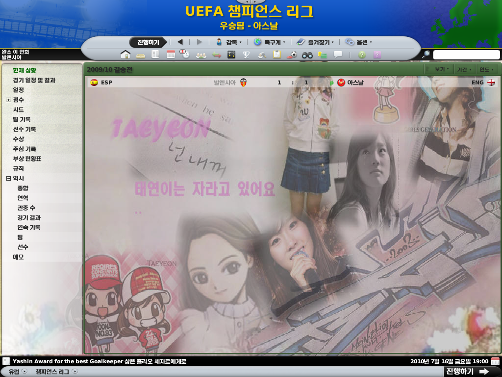The height and width of the screenshot is (377, 502).
Task: Open the tactics board icon
Action: pos(231,55)
